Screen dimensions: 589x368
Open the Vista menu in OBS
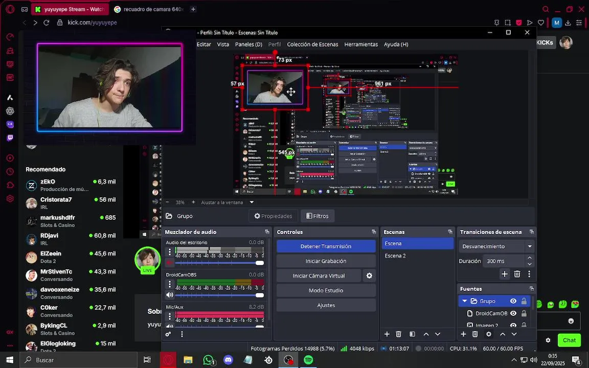[223, 44]
